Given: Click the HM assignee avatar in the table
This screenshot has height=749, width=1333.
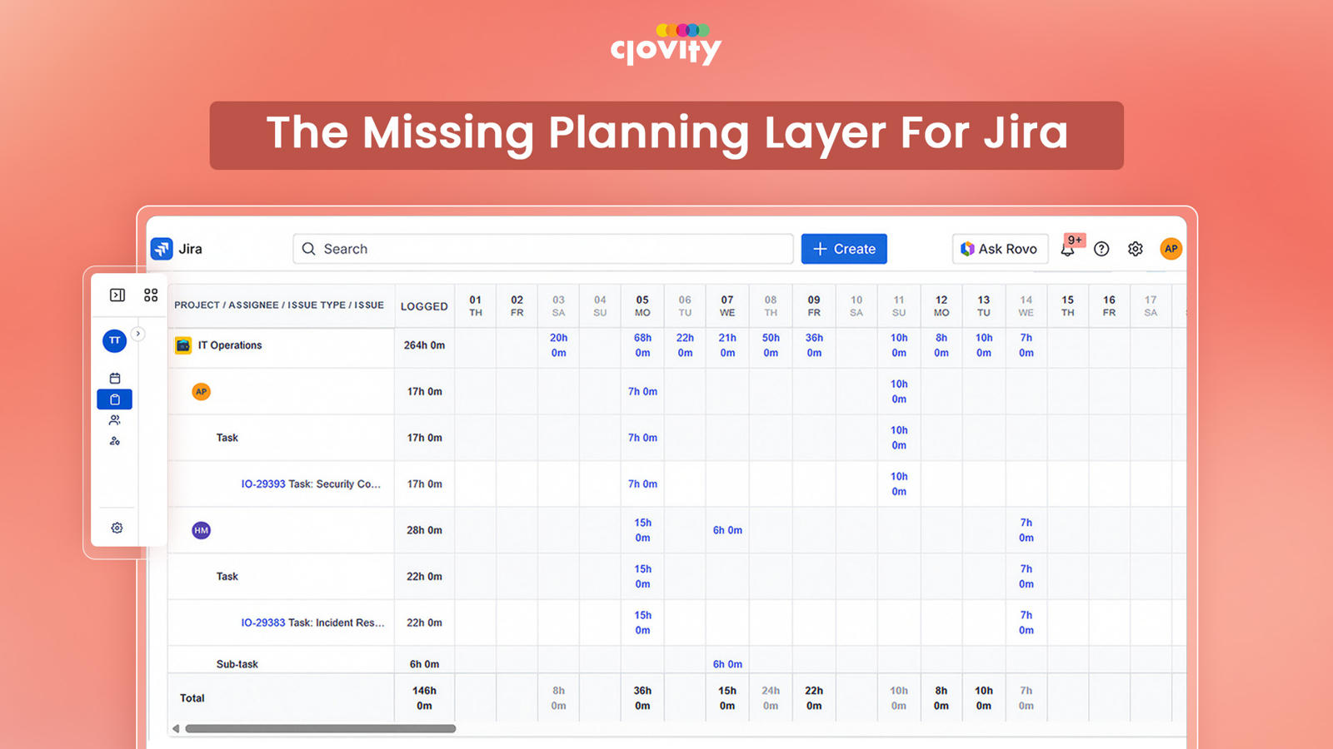Looking at the screenshot, I should 201,530.
